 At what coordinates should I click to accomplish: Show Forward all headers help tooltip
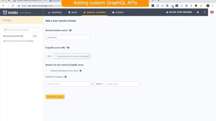click(80, 71)
